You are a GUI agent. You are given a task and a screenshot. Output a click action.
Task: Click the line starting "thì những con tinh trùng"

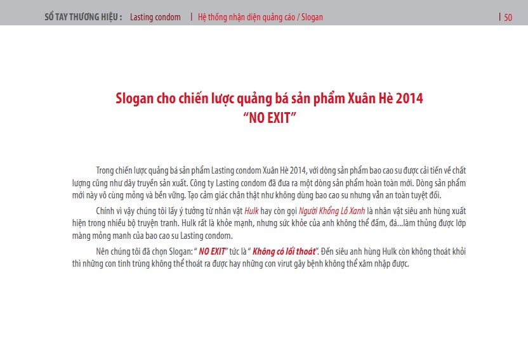[x=241, y=264]
